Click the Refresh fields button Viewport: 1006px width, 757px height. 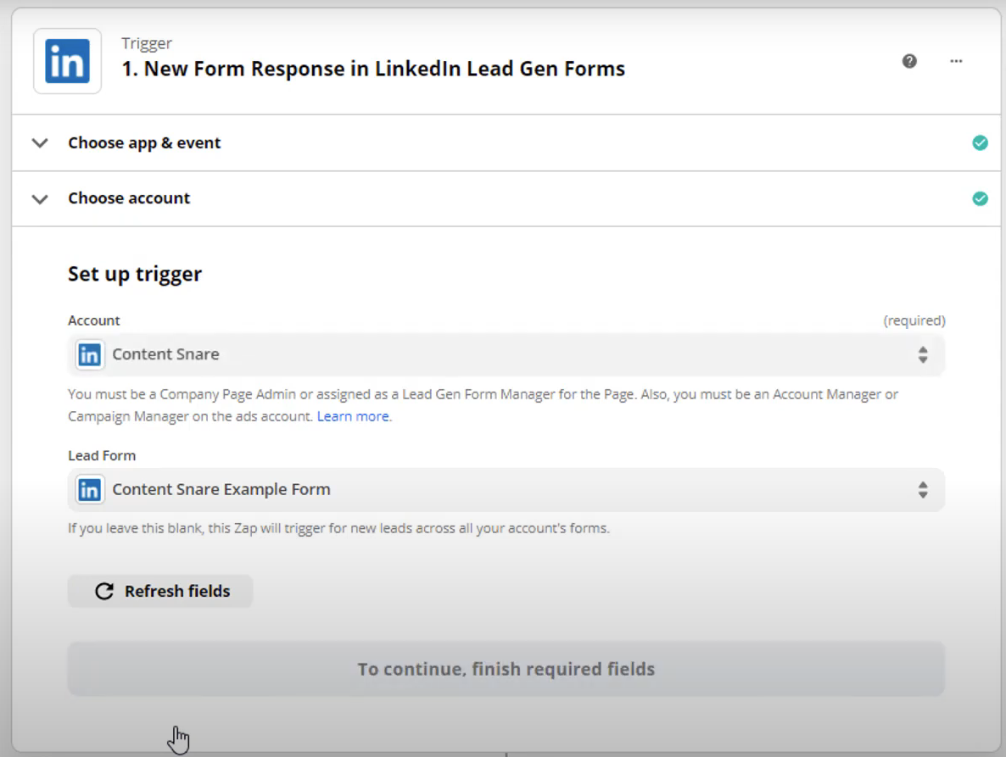click(x=160, y=591)
